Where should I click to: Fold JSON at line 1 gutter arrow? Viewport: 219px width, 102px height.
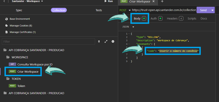click(129, 34)
